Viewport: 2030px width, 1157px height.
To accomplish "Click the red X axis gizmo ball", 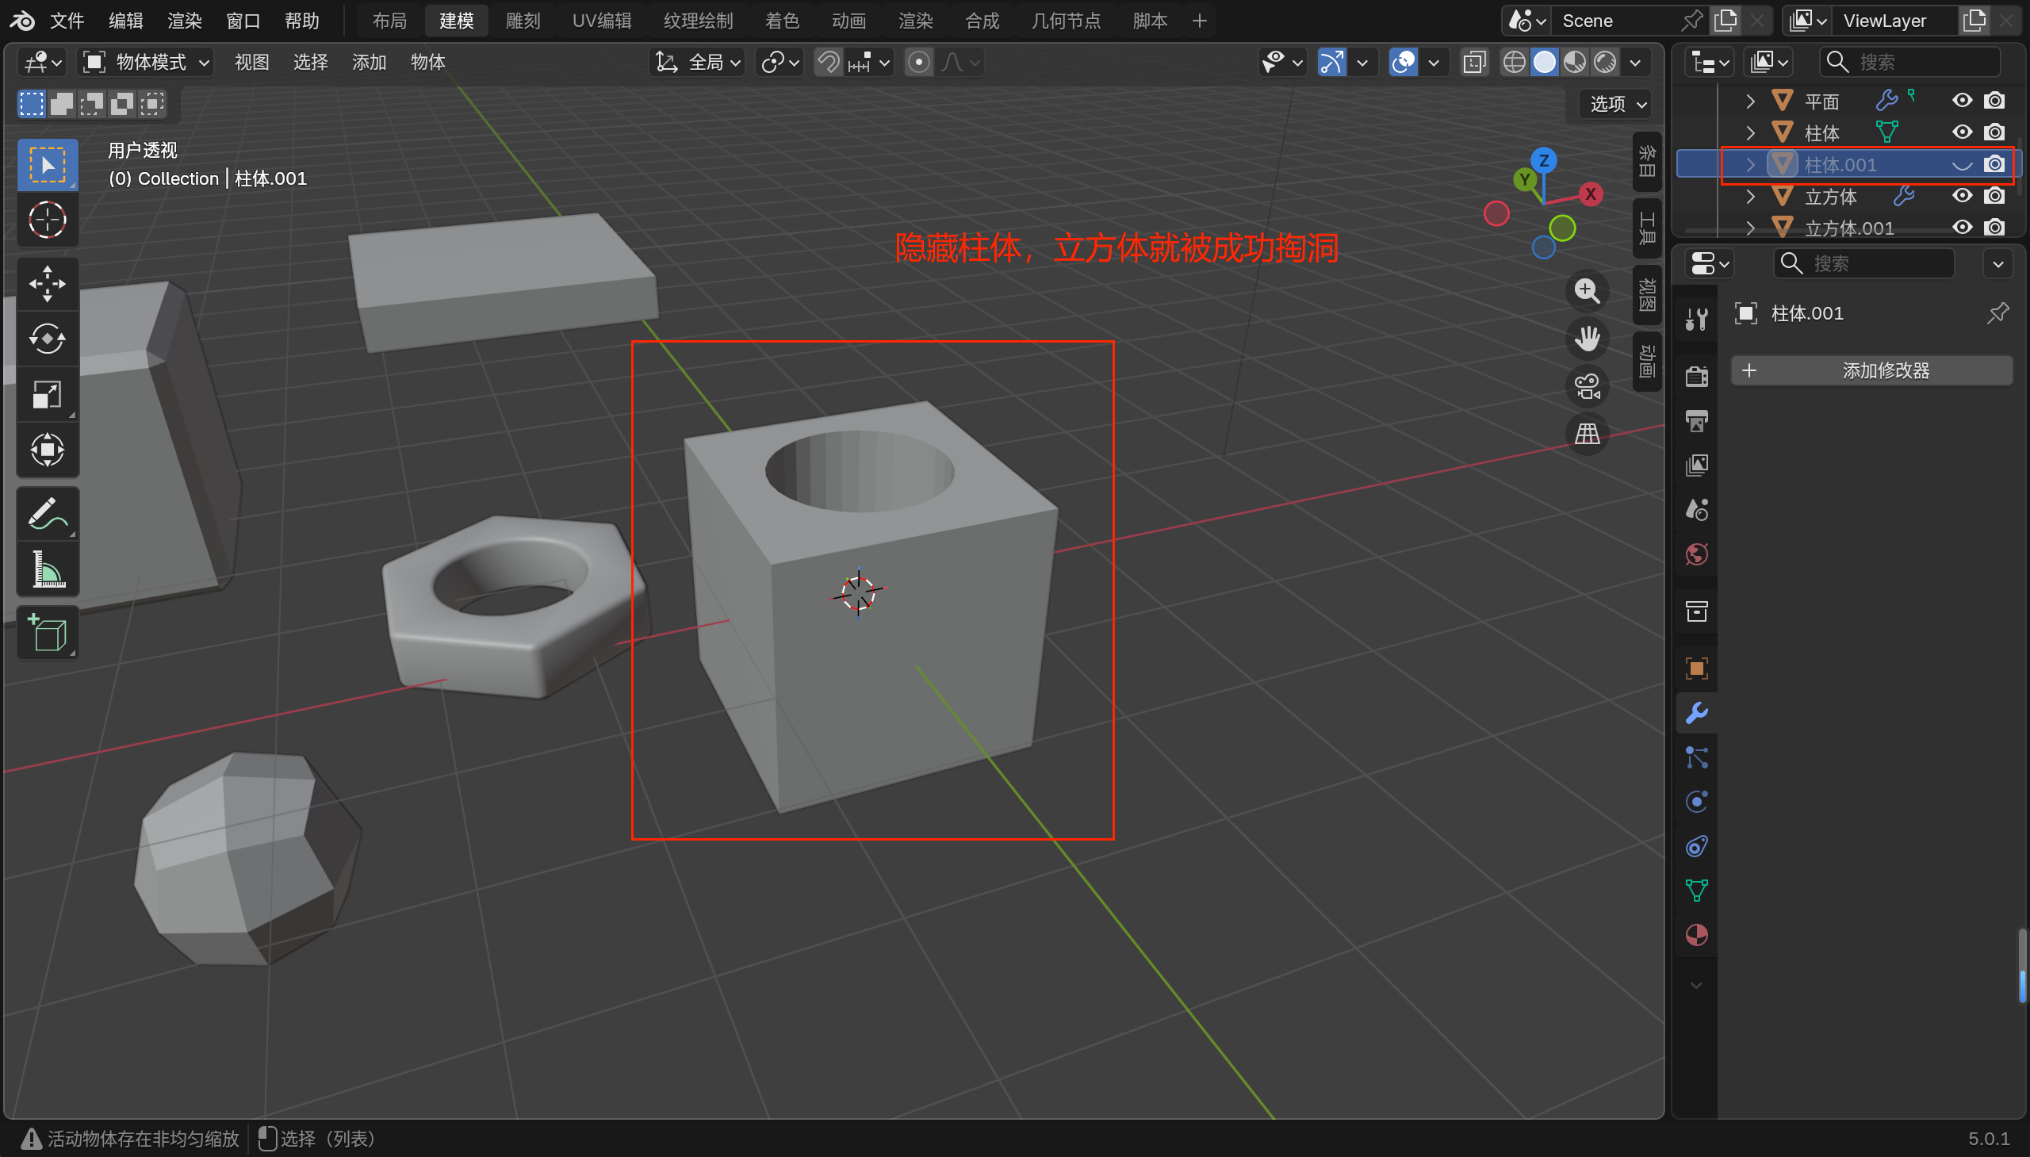I will tap(1590, 195).
